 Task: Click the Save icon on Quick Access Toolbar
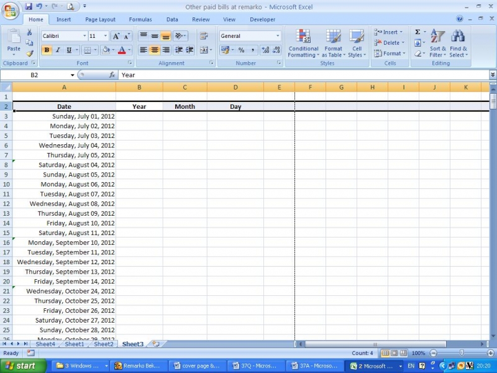coord(29,6)
